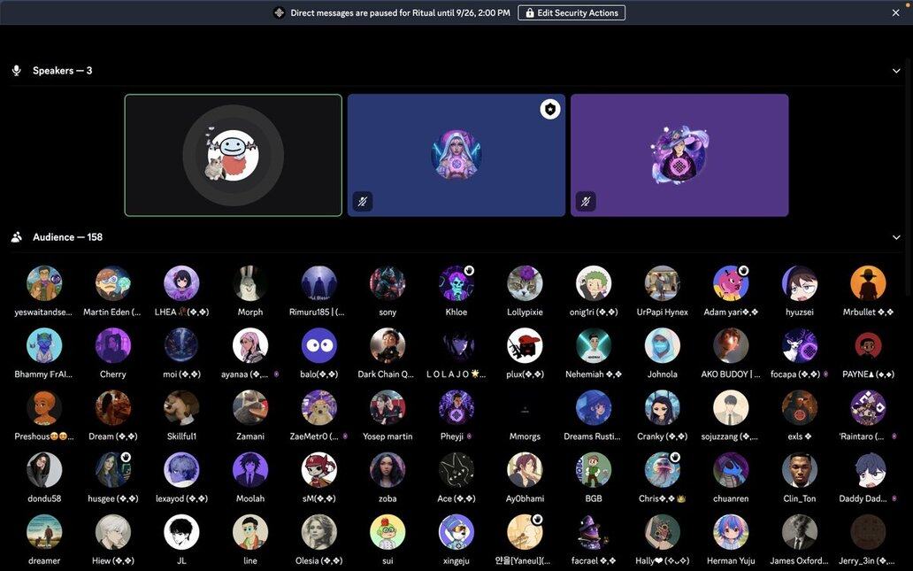Select the purple wizard speaker tile
Viewport: 913px width, 571px height.
pos(679,155)
